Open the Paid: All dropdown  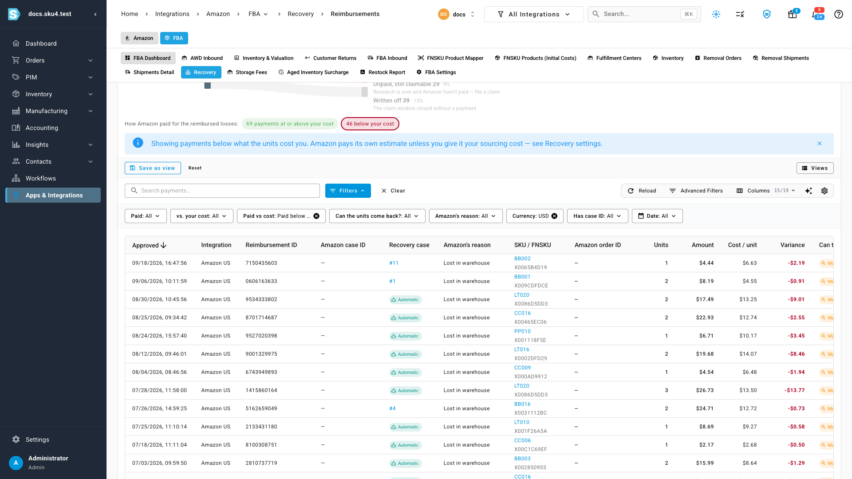pos(146,216)
